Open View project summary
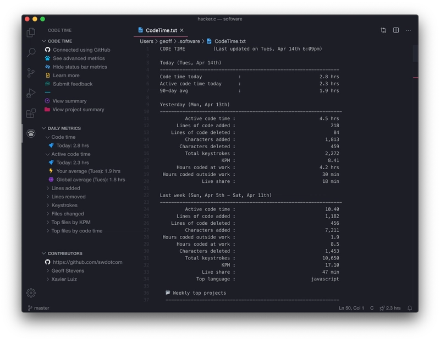440x341 pixels. [x=78, y=110]
